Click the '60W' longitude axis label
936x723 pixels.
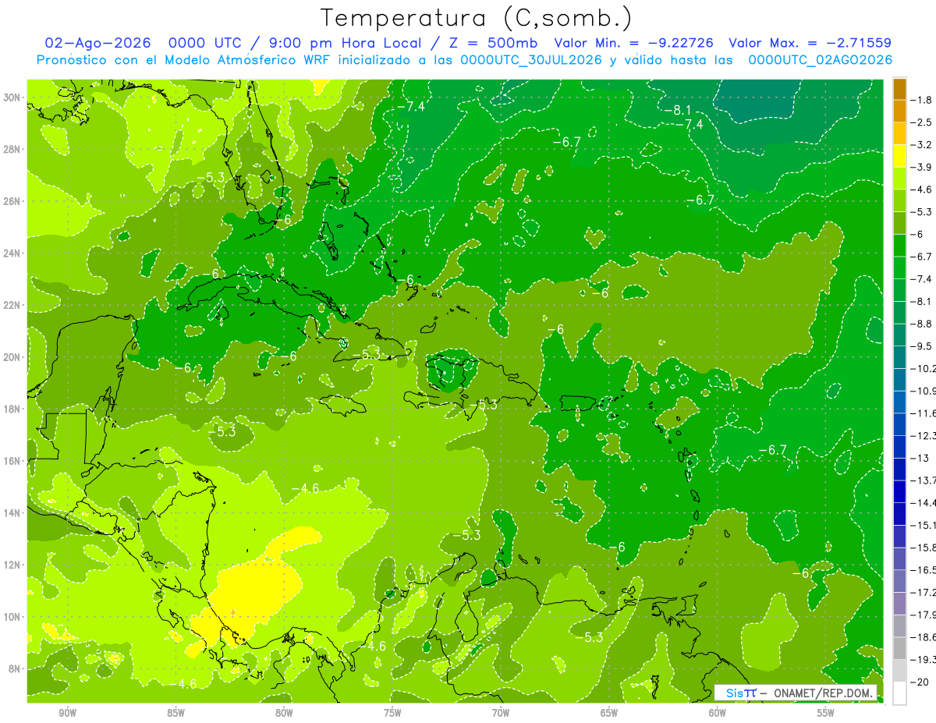pos(718,712)
